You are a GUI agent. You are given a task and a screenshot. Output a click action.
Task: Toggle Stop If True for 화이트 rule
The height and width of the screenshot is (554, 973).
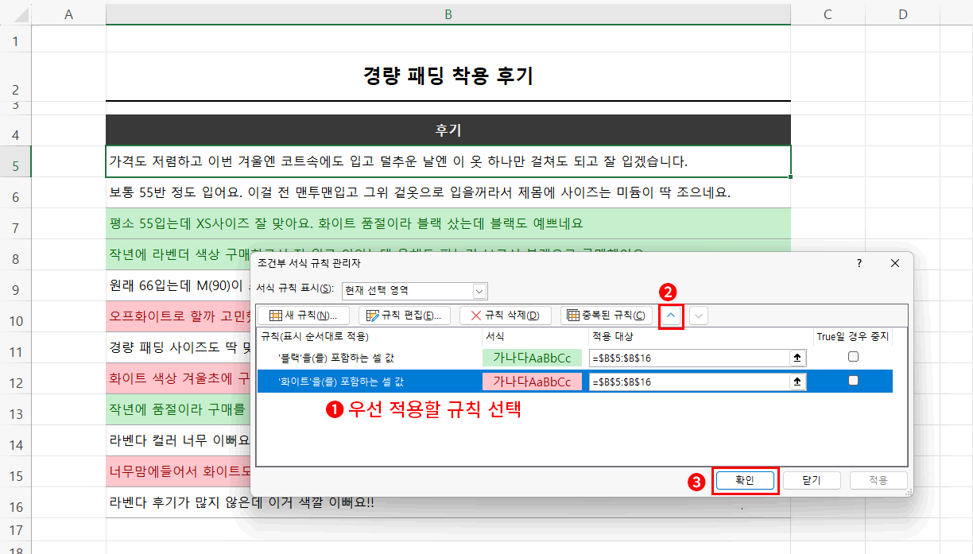pyautogui.click(x=853, y=381)
